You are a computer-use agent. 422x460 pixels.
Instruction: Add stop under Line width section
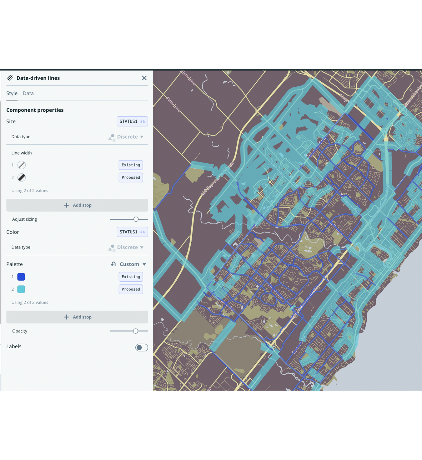(77, 205)
